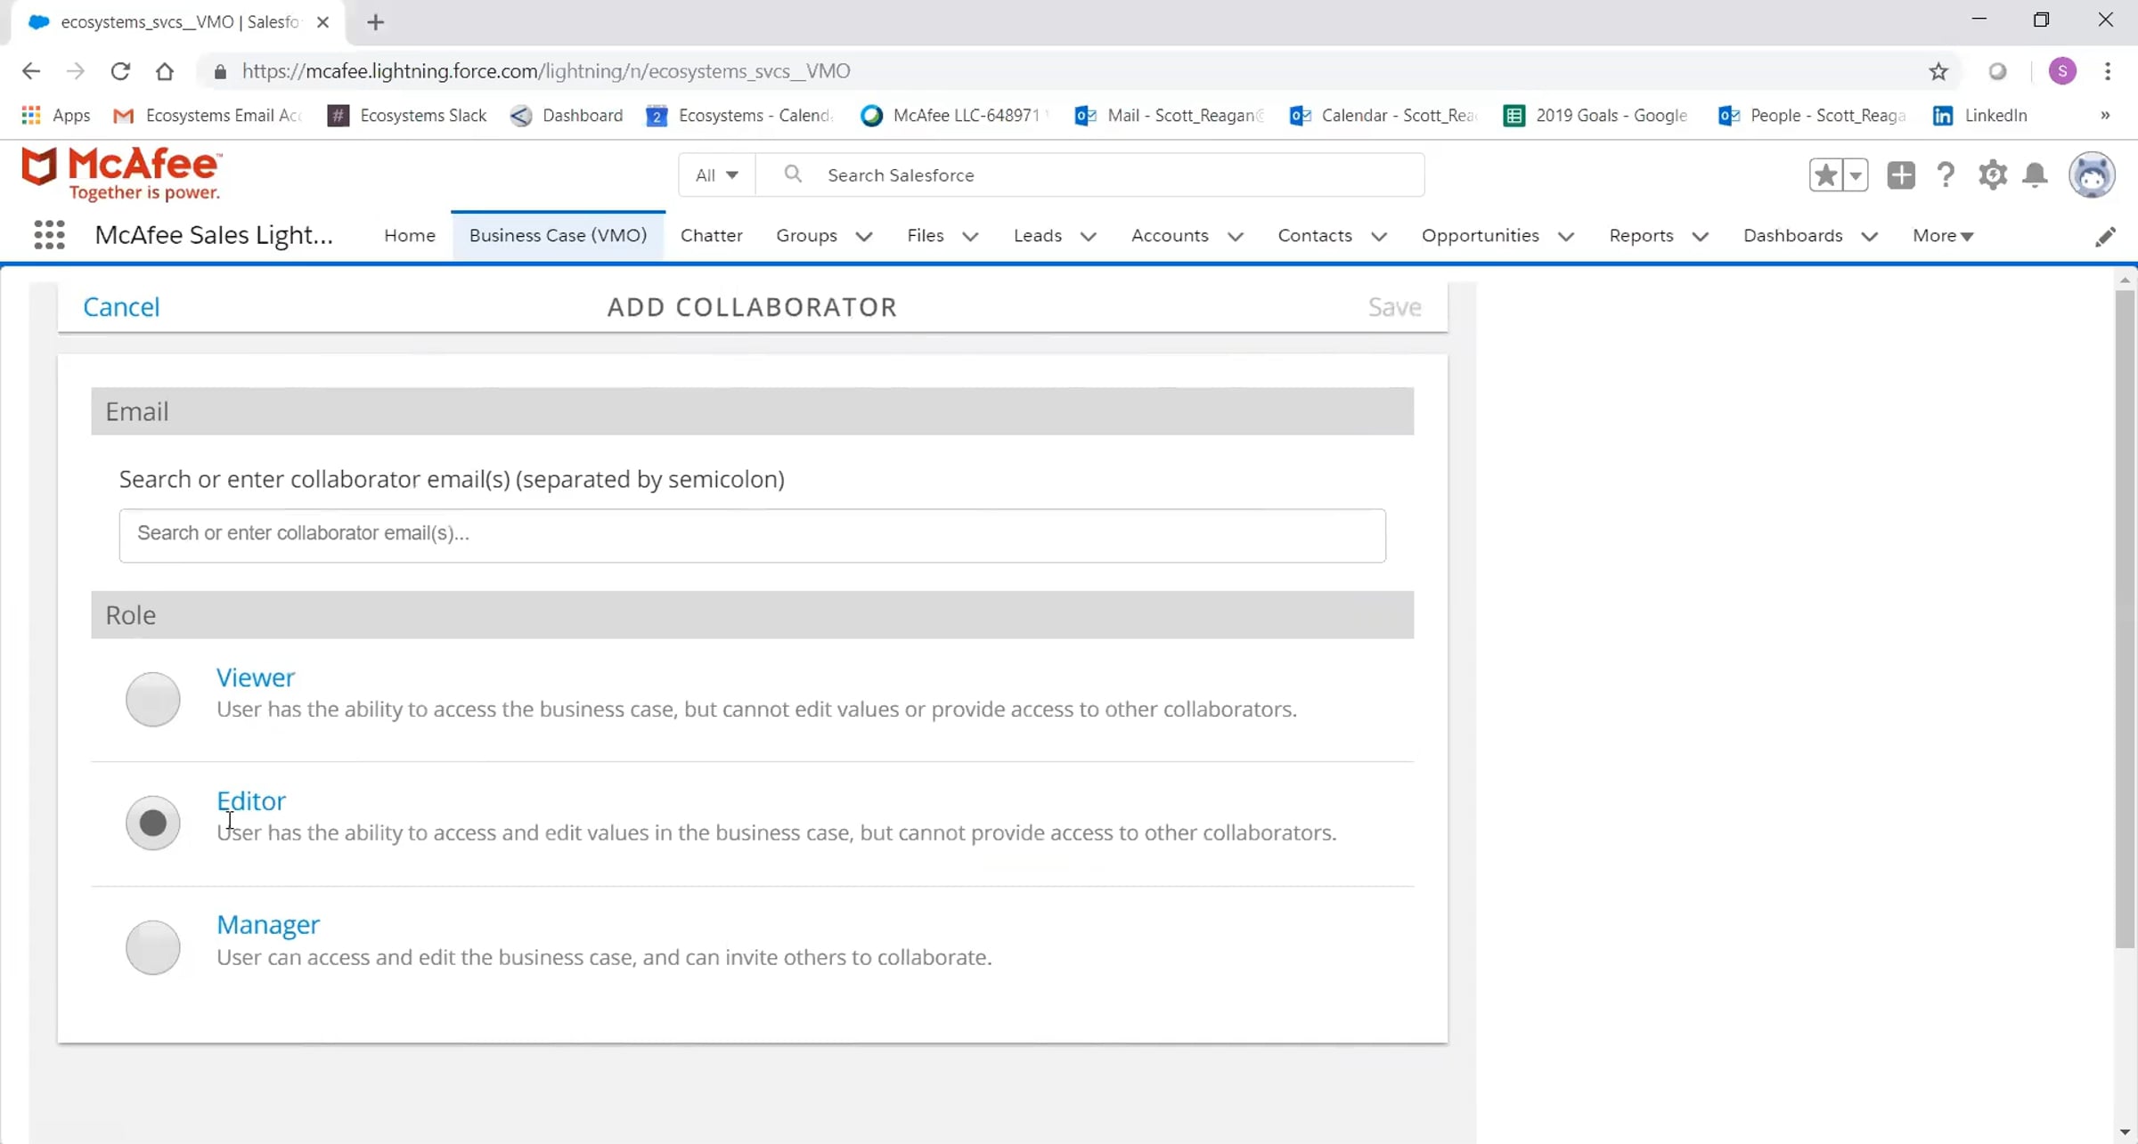
Task: Open the More navigation dropdown
Action: [1943, 236]
